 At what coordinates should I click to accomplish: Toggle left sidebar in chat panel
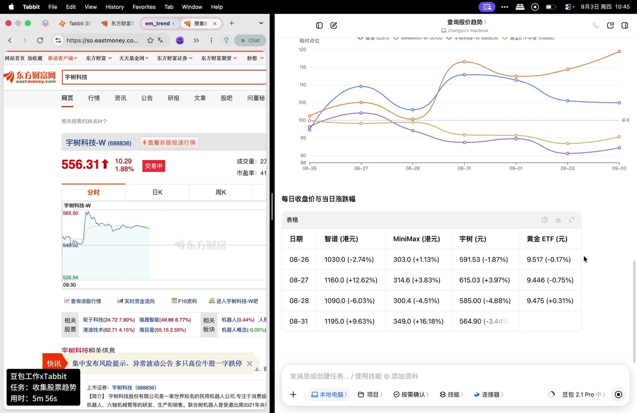(x=319, y=26)
